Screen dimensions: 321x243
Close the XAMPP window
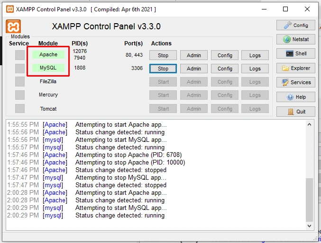point(307,9)
